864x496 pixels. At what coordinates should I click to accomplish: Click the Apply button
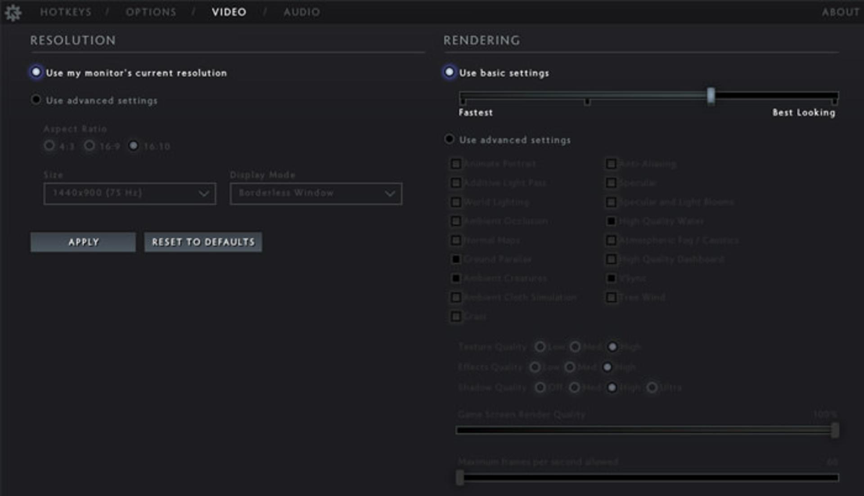(83, 242)
